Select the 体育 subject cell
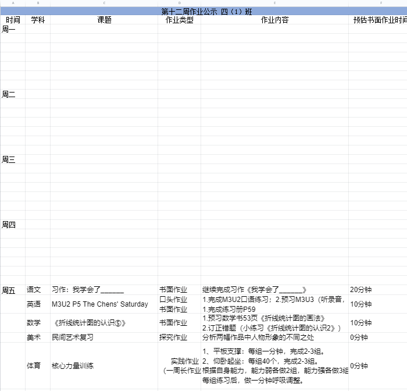 tap(38, 366)
